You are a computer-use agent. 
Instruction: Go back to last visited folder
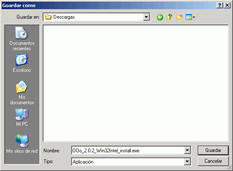coord(160,17)
